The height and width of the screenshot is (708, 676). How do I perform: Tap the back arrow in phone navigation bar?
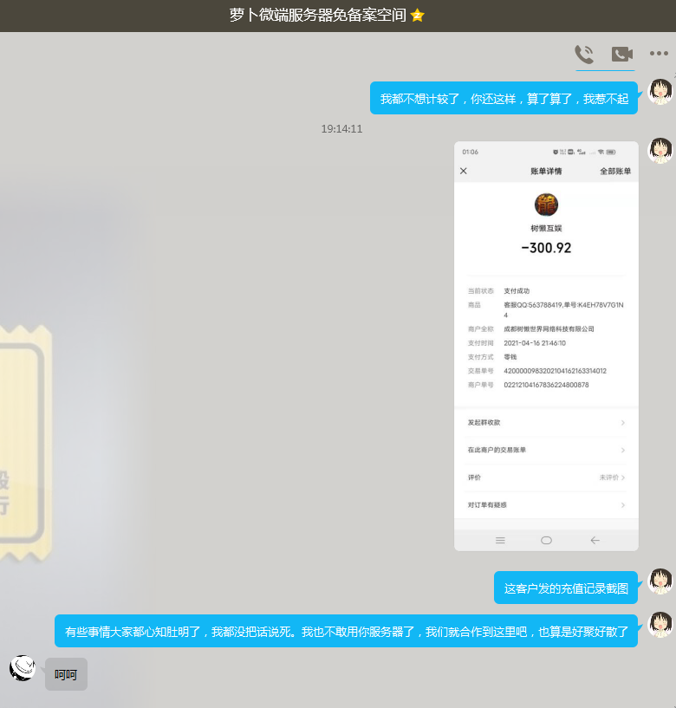click(595, 540)
